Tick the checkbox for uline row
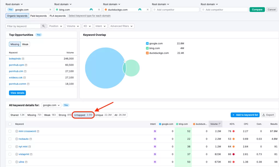The height and width of the screenshot is (167, 279). [x=10, y=162]
